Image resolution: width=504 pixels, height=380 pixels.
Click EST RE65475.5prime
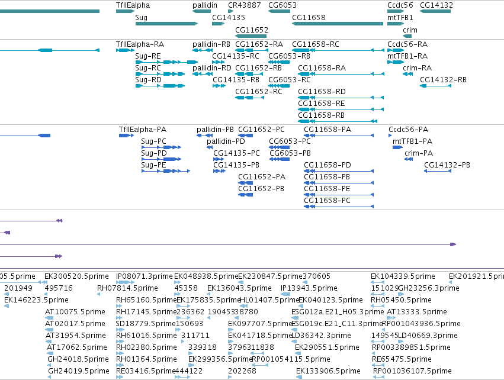(402, 359)
